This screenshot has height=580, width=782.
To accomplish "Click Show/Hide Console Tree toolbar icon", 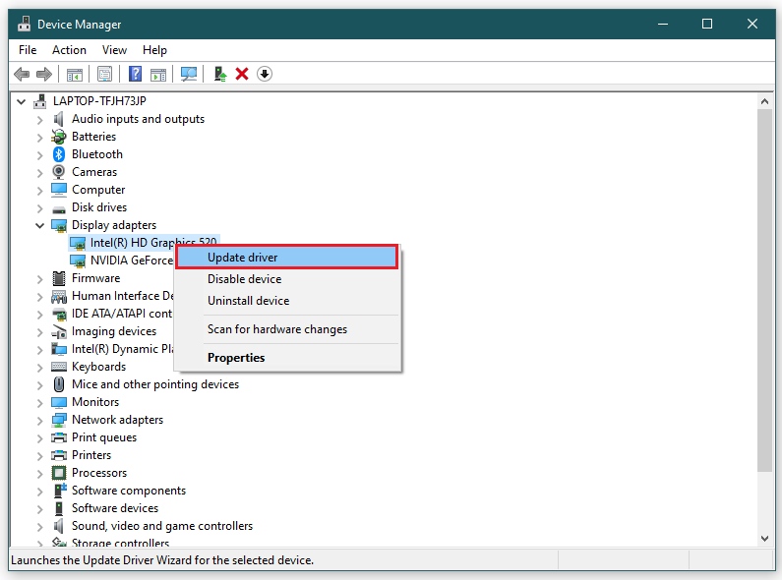I will click(75, 75).
